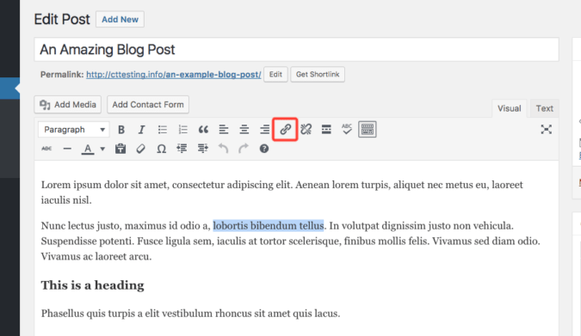Switch to the Text editor tab
581x336 pixels.
544,108
